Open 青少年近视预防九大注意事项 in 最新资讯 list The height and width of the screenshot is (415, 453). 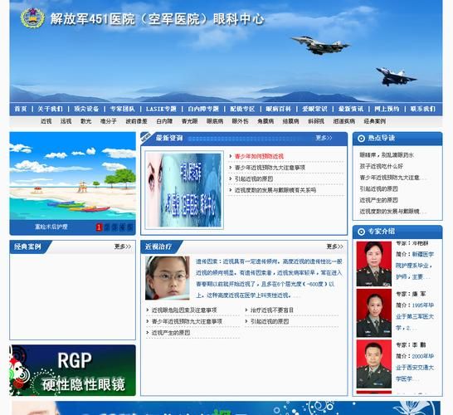[x=270, y=168]
